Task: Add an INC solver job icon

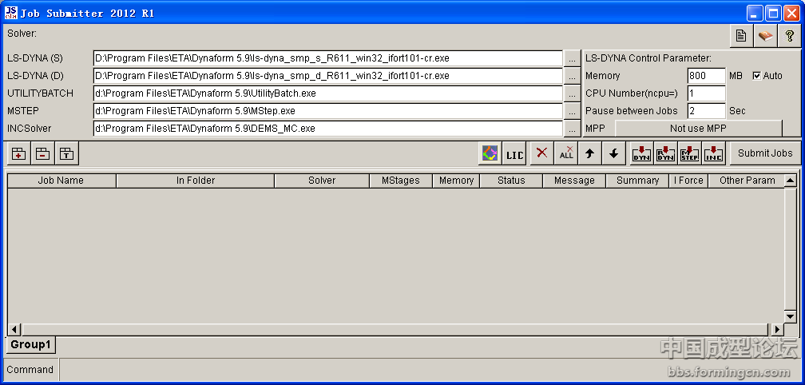Action: [x=714, y=154]
